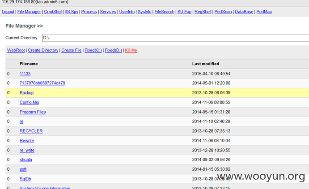The image size is (309, 189).
Task: Go to IIS Spy
Action: tap(72, 12)
